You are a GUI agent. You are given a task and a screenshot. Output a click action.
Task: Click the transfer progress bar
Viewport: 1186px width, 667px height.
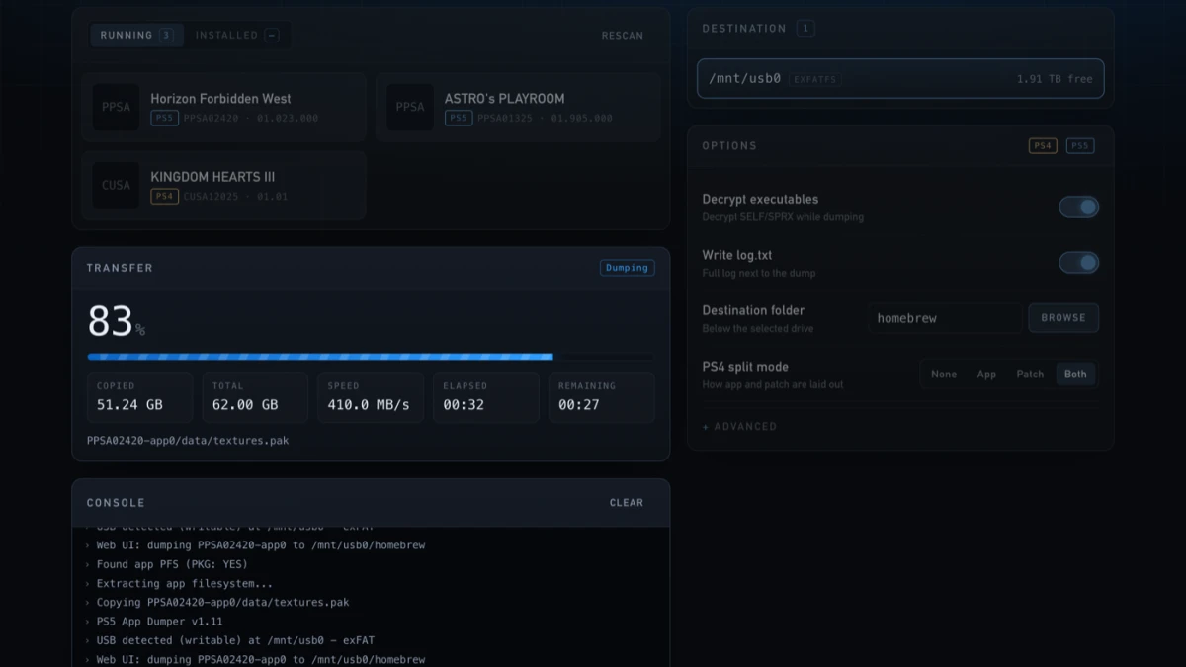click(371, 357)
